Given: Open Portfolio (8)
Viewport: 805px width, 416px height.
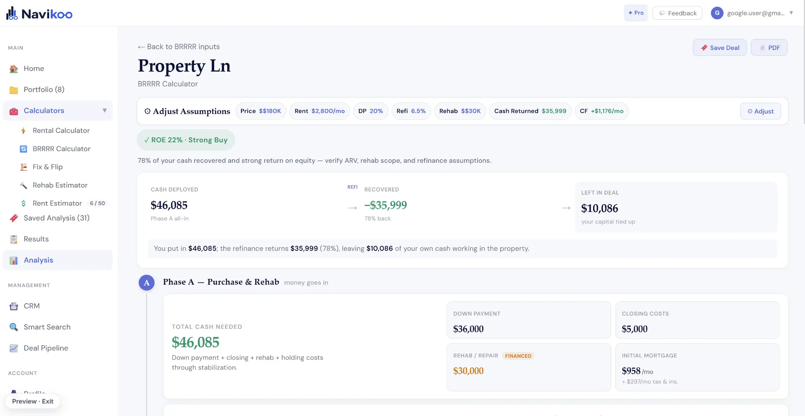Looking at the screenshot, I should point(58,90).
